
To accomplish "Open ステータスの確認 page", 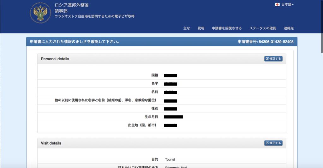I will click(x=263, y=28).
